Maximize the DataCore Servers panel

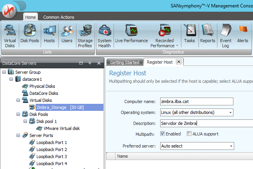tap(81, 63)
